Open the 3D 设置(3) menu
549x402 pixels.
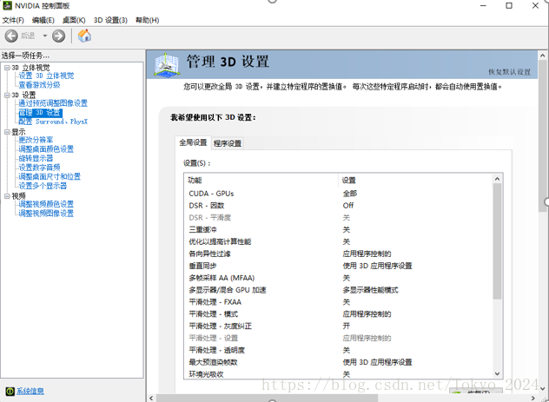(x=110, y=20)
